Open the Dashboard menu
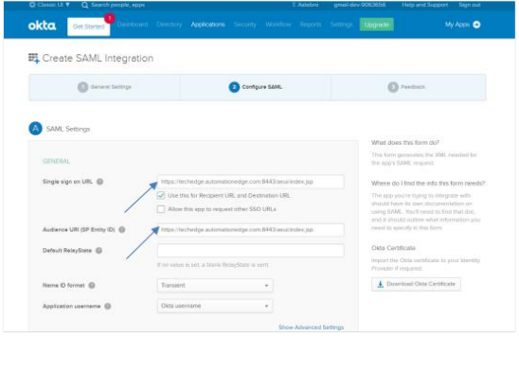The image size is (519, 372). tap(133, 25)
